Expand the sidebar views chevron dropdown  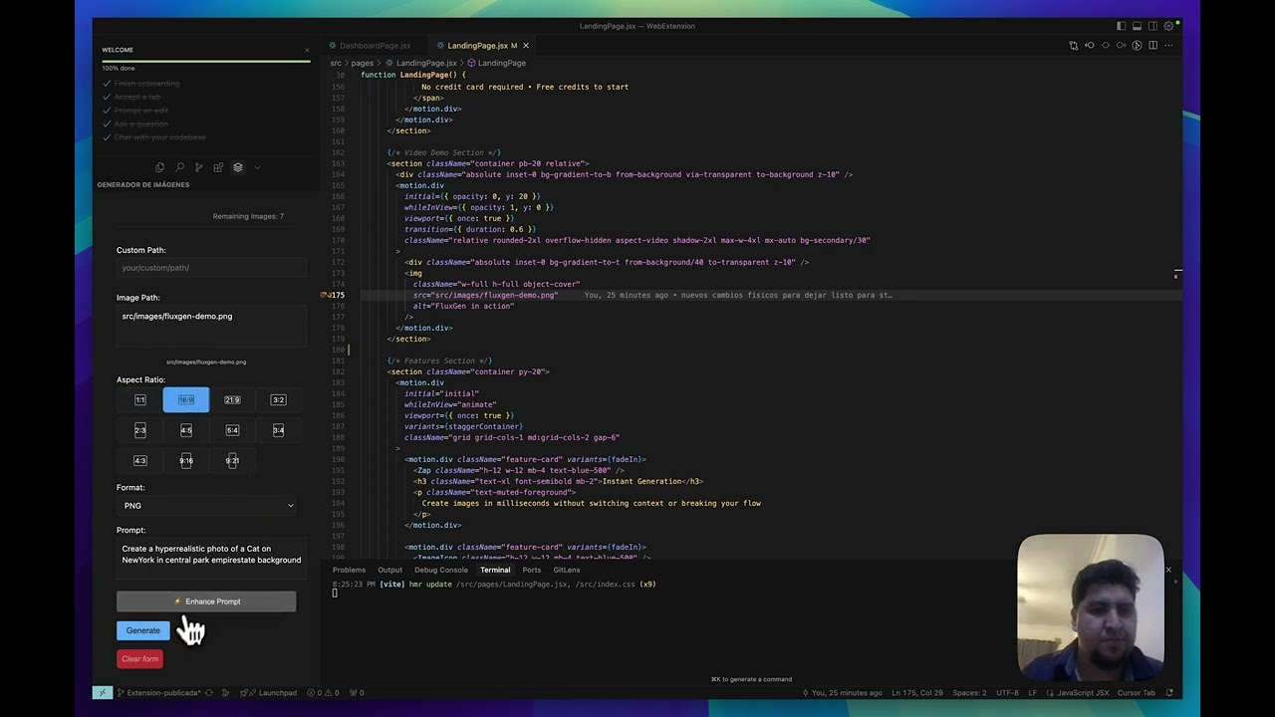(x=257, y=167)
